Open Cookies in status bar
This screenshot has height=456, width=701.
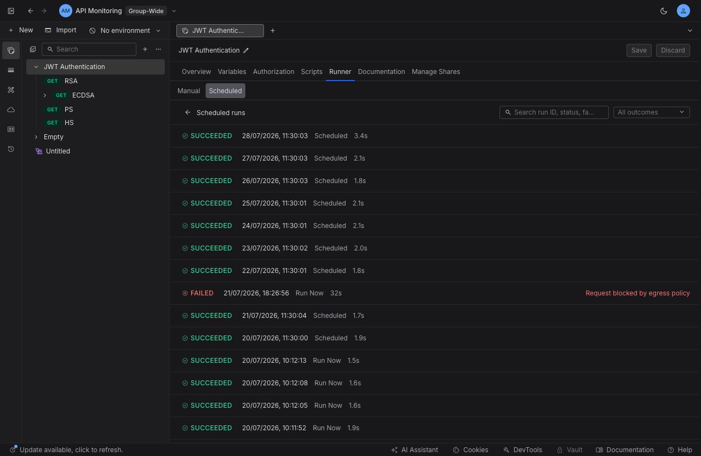470,450
